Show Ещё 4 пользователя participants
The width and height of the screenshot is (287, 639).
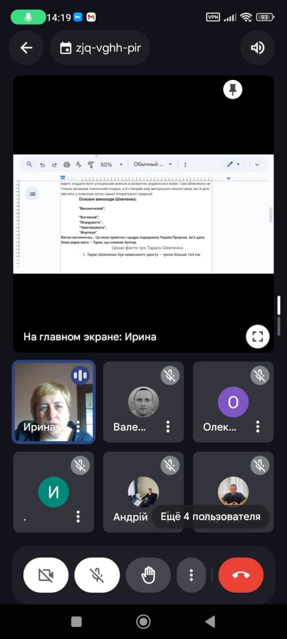pyautogui.click(x=210, y=517)
